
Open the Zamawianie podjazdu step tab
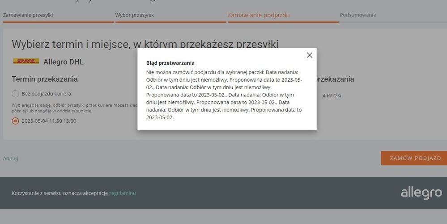259,15
